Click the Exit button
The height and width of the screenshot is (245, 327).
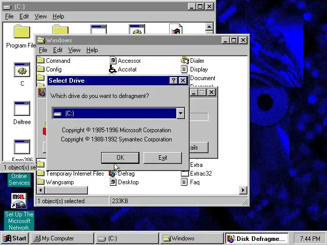point(162,158)
